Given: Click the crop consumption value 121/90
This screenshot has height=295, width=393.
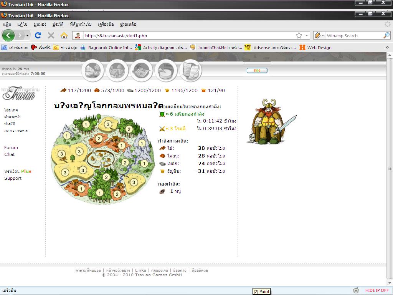Looking at the screenshot, I should coord(216,91).
